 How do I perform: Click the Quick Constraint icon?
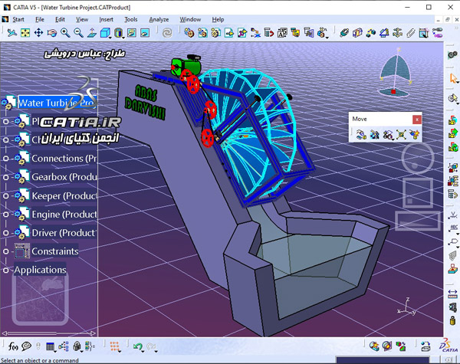point(424,32)
